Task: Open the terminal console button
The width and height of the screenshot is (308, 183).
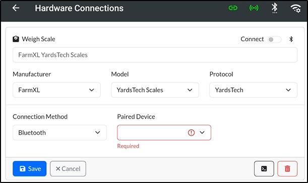Action: point(264,168)
